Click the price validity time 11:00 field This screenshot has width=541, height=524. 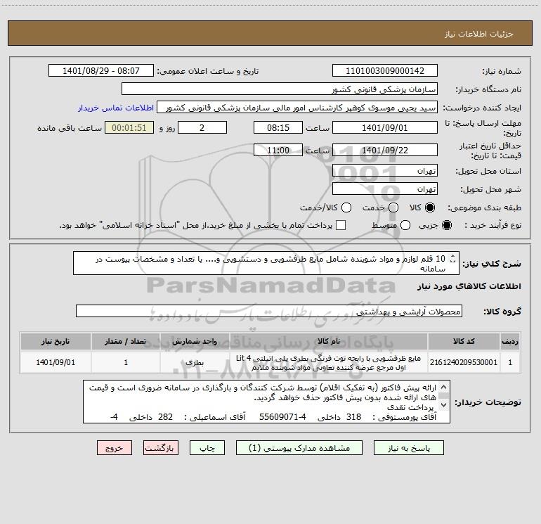point(278,150)
